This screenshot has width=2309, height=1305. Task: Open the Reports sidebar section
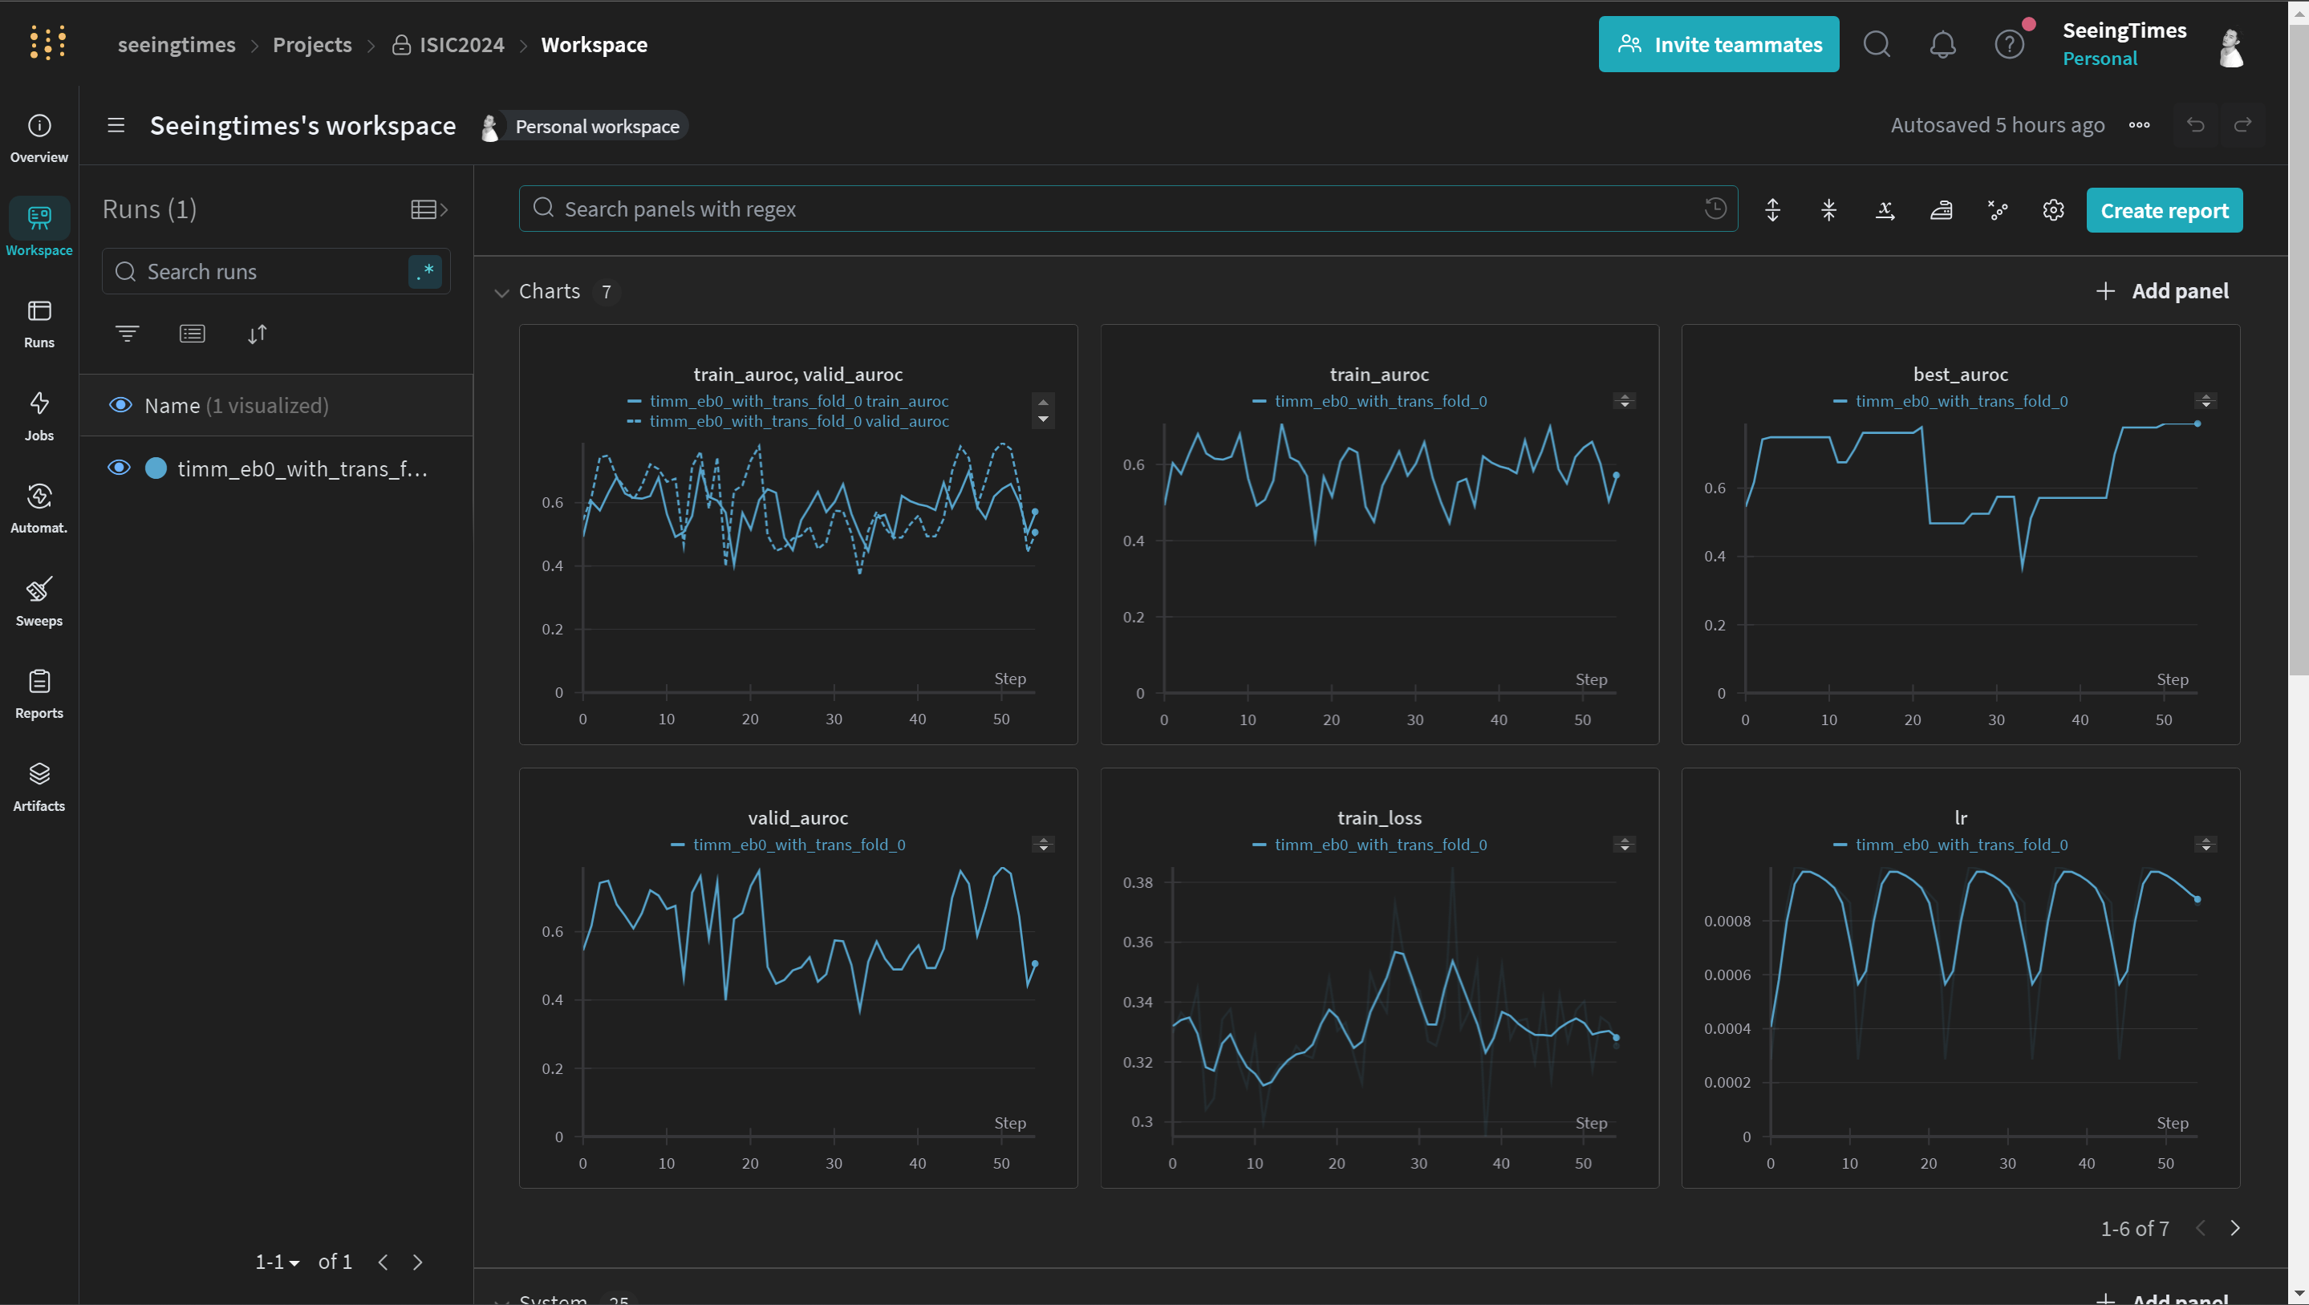point(39,695)
